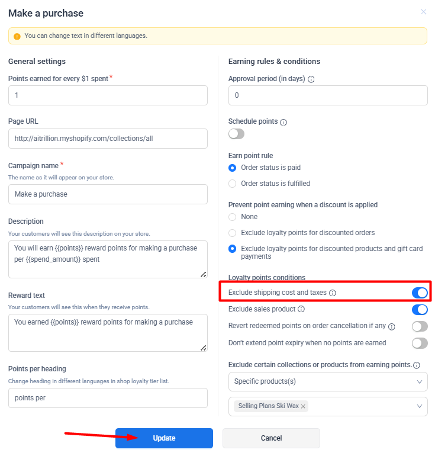Click info icon beside Exclude sales product
This screenshot has width=435, height=456.
301,309
